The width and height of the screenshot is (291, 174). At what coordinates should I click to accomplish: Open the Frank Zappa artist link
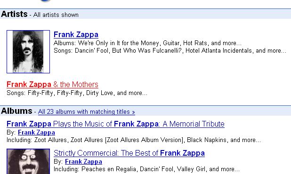point(76,35)
